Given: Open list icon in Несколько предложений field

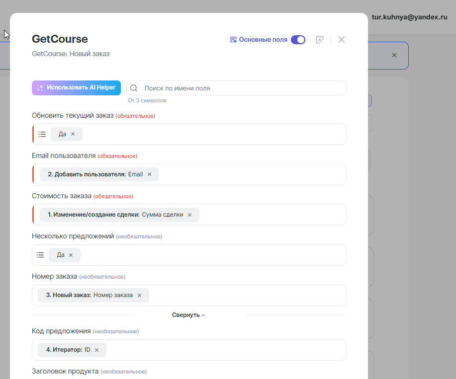Looking at the screenshot, I should 40,255.
